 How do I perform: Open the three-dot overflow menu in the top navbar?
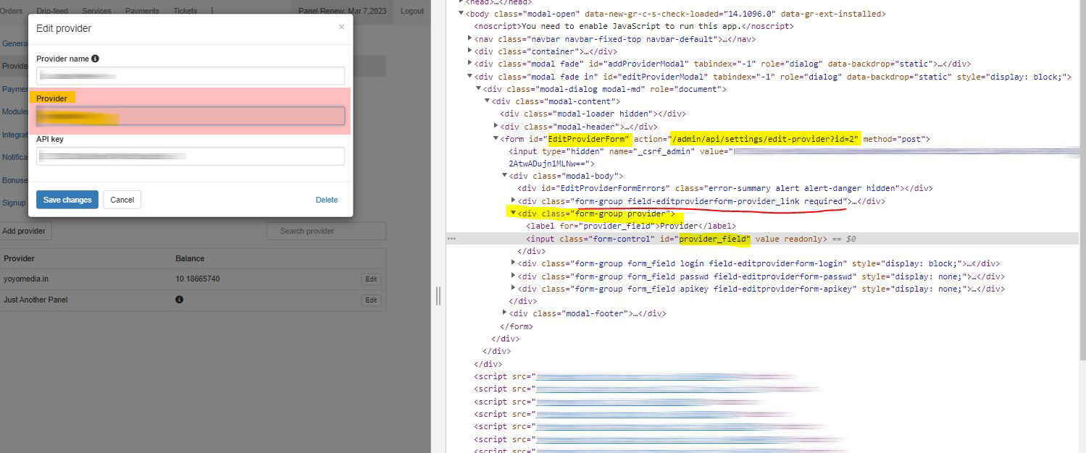[212, 11]
